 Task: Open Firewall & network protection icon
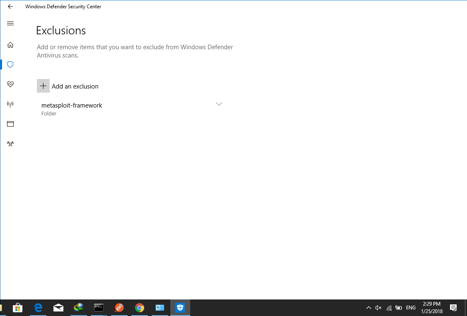[10, 104]
